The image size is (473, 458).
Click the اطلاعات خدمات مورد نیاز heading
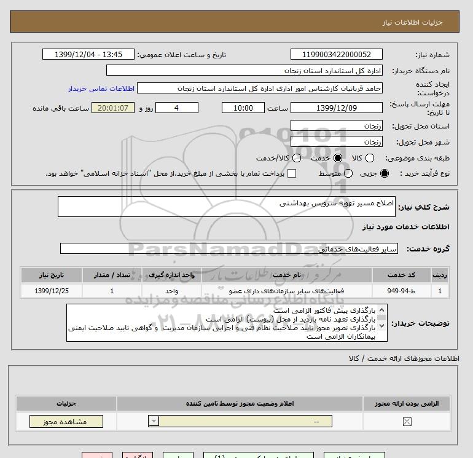[405, 227]
